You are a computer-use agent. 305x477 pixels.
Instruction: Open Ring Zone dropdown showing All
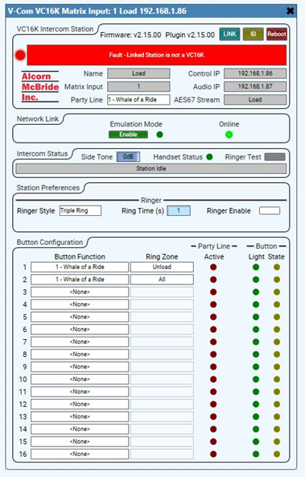[x=162, y=280]
